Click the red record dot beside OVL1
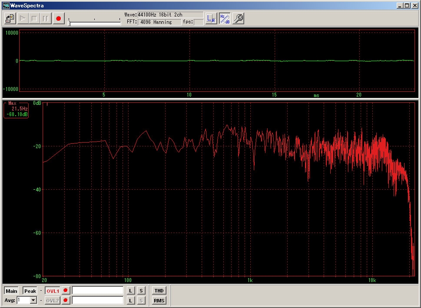Viewport: 421px width, 308px height. point(66,291)
